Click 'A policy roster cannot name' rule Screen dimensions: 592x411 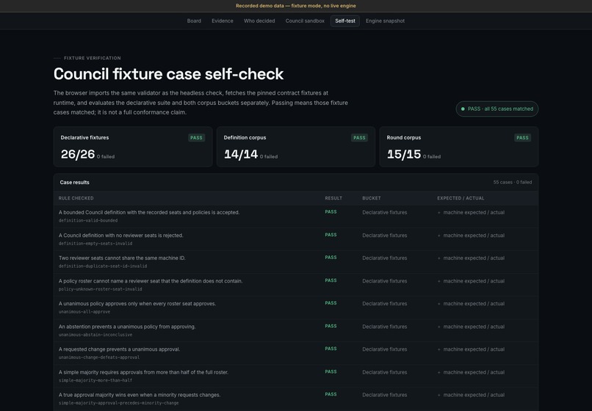(x=151, y=281)
